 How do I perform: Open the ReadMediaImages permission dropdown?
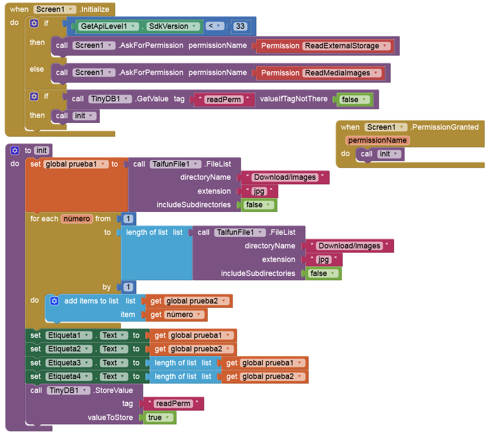375,73
